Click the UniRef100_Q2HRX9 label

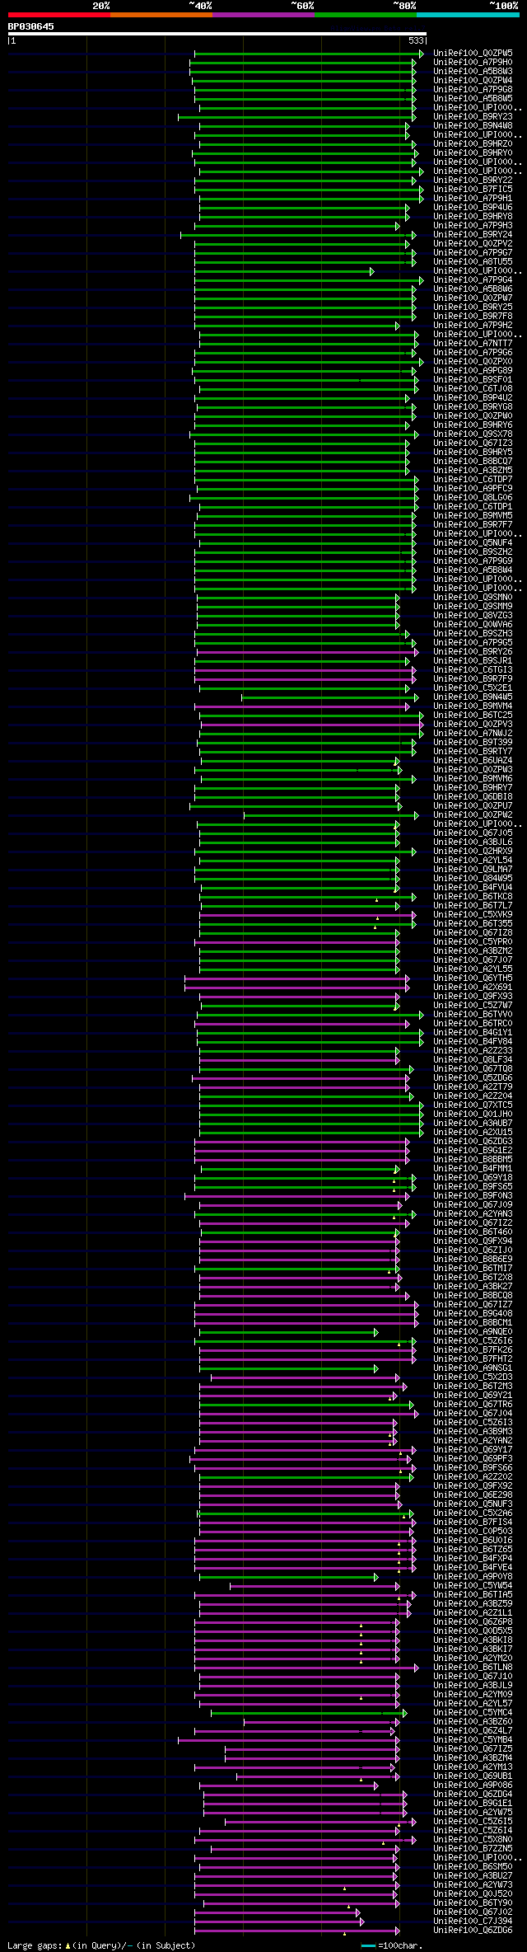pyautogui.click(x=473, y=852)
